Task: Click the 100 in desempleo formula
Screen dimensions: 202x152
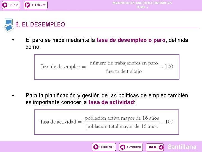Action: tap(169, 66)
